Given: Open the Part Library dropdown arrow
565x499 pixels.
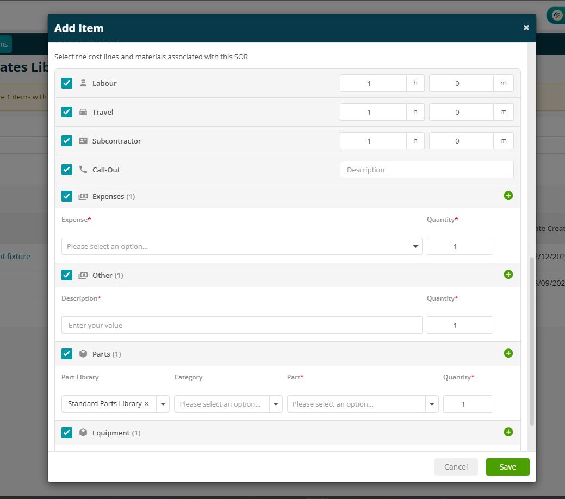Looking at the screenshot, I should 163,404.
